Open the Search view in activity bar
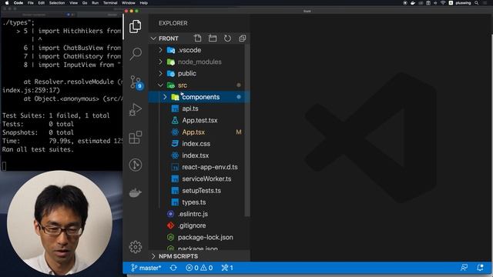 tap(136, 54)
